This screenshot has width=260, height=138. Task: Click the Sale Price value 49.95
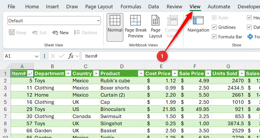[x=195, y=109]
